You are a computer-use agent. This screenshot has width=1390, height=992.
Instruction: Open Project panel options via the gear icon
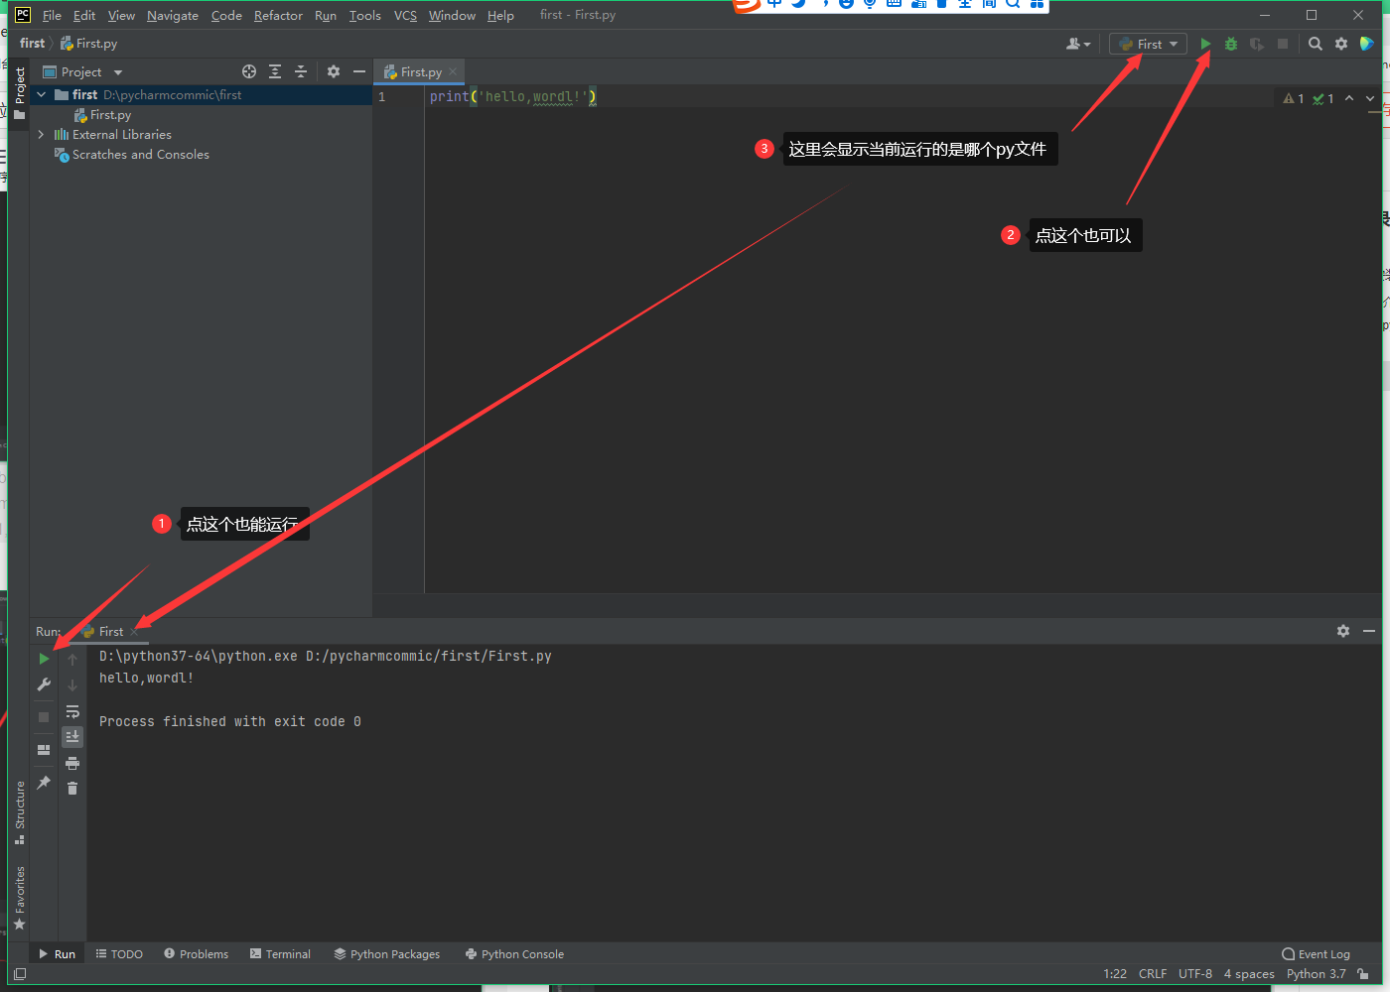[x=334, y=71]
